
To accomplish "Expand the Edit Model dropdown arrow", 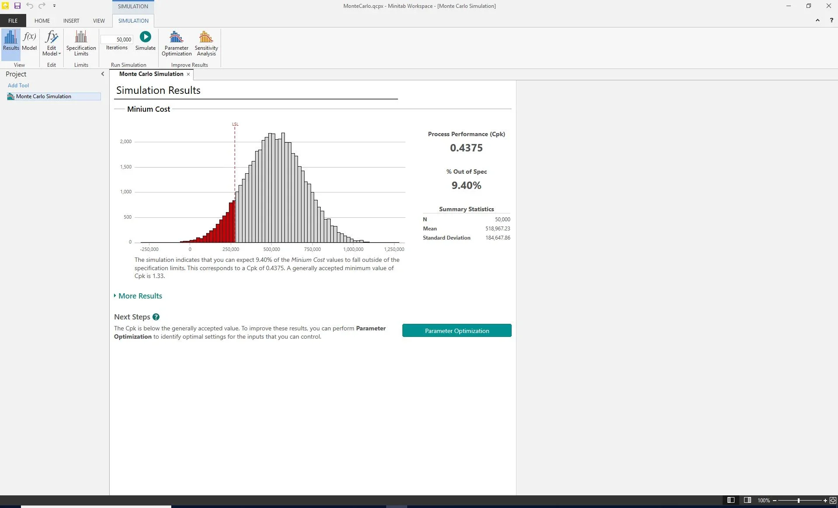I will 59,54.
